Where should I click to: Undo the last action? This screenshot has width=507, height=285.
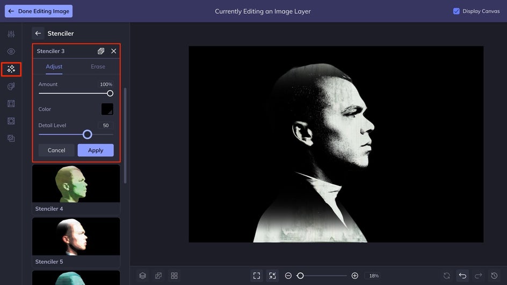tap(462, 276)
